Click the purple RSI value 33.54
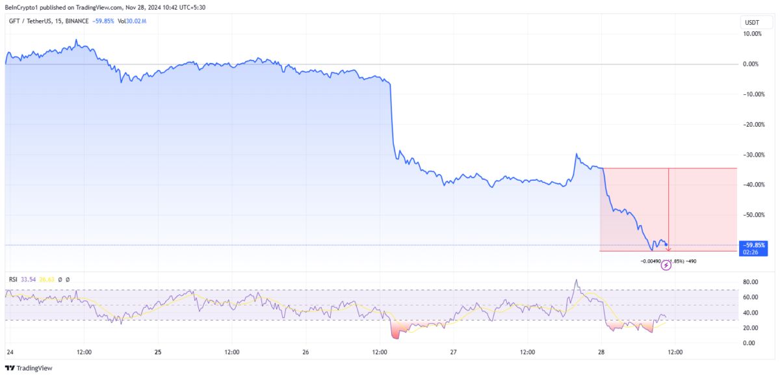The image size is (780, 377). (28, 279)
